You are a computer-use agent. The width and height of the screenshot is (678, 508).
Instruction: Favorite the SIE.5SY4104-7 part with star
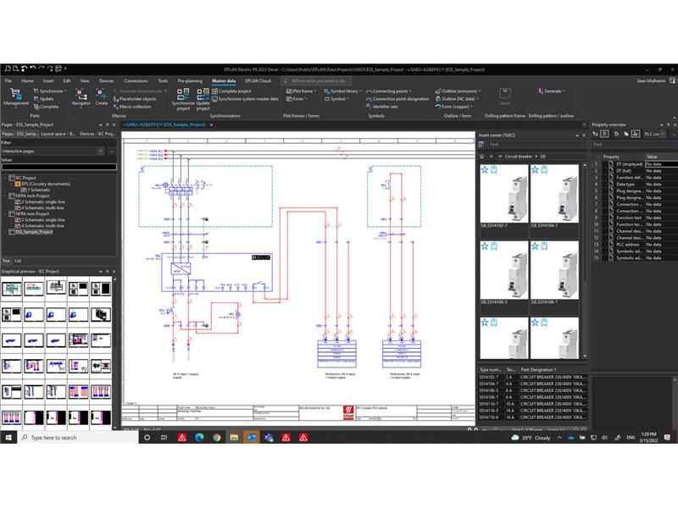(x=535, y=170)
